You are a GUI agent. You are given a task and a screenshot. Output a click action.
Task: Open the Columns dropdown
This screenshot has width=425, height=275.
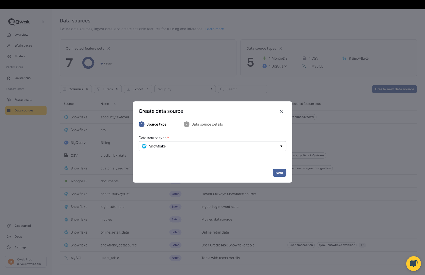click(x=76, y=89)
